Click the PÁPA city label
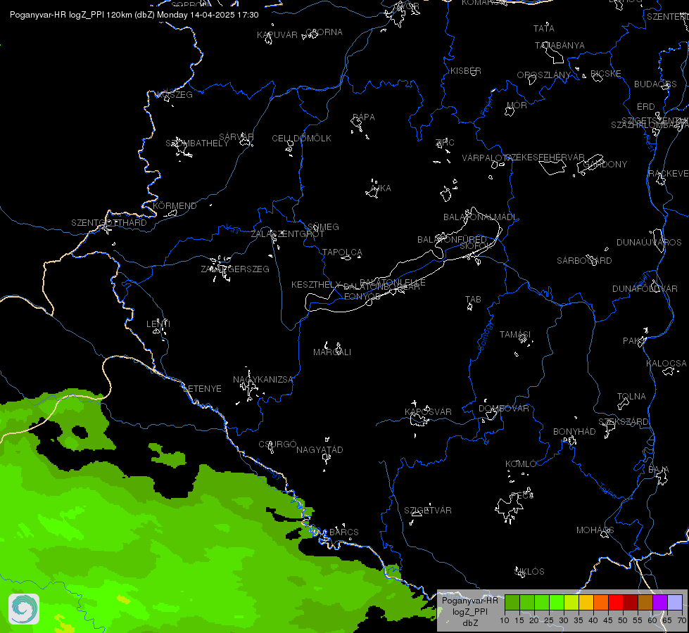The height and width of the screenshot is (633, 689). pos(364,117)
